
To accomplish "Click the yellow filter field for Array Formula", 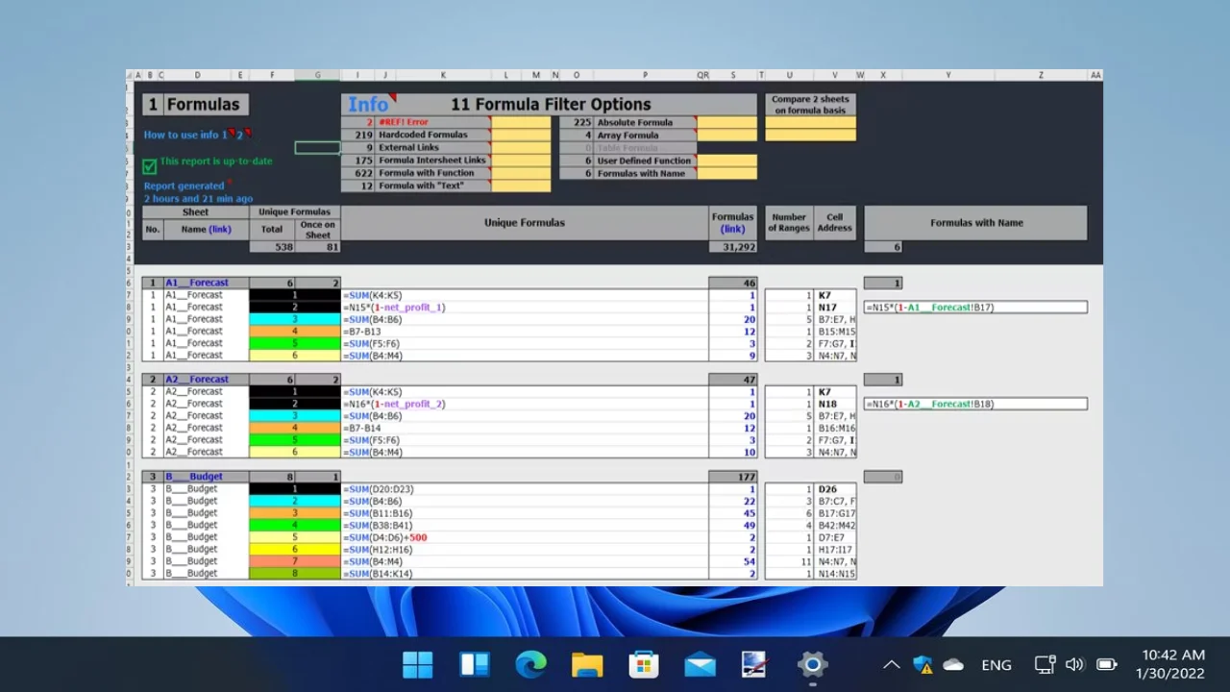I will coord(727,135).
